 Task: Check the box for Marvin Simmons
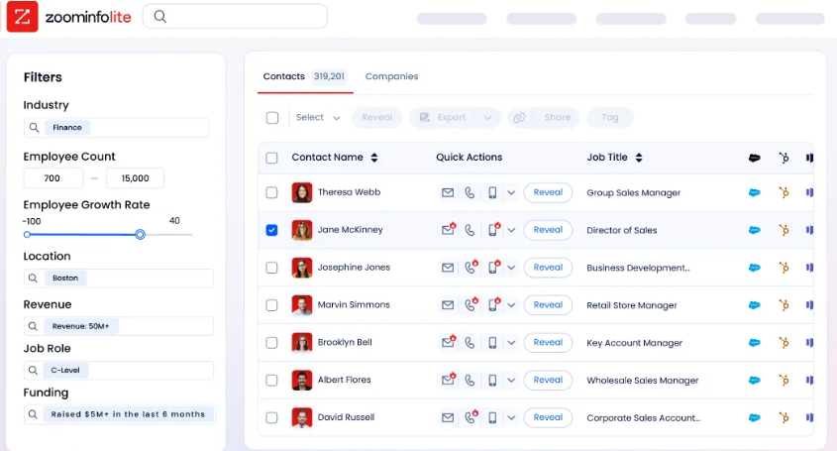pos(271,304)
